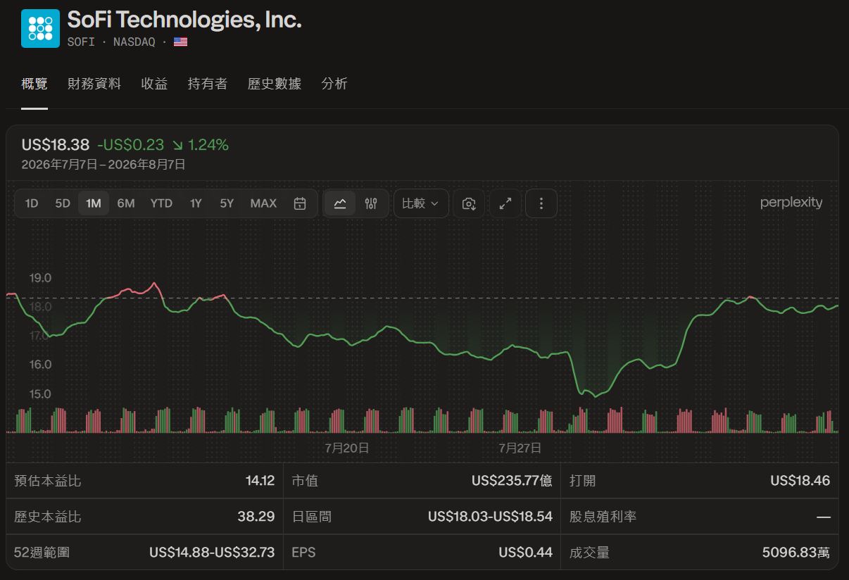Take a chart snapshot with camera icon
Image resolution: width=849 pixels, height=580 pixels.
469,203
